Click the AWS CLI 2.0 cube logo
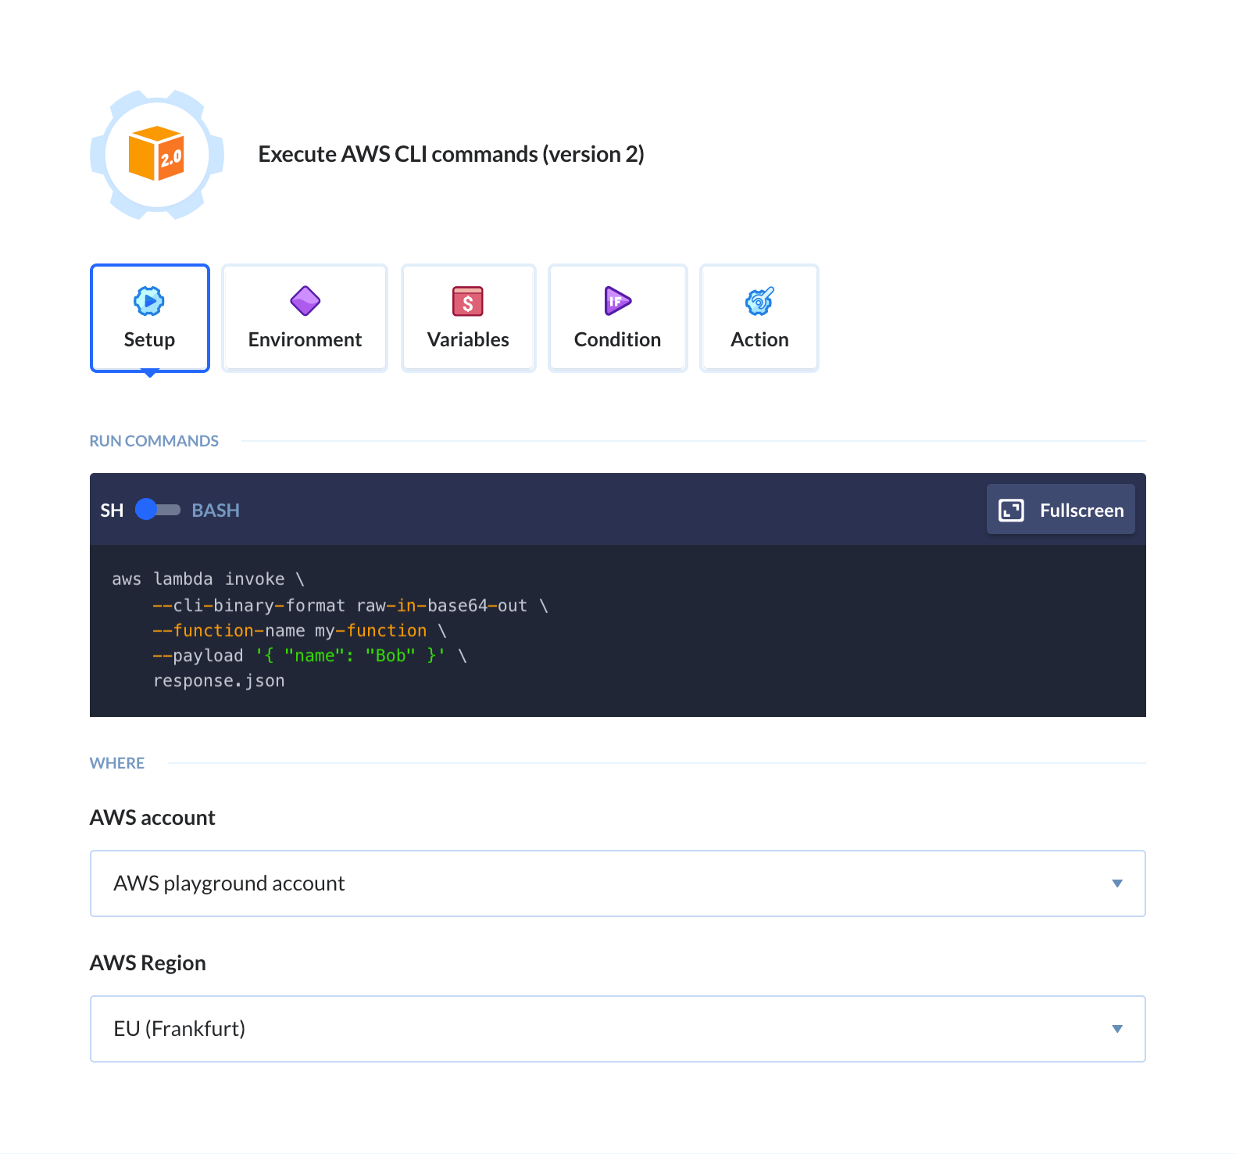 coord(157,154)
